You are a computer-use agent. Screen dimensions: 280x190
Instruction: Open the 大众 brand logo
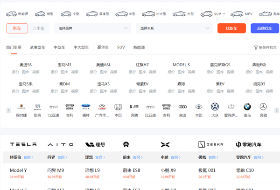point(215,107)
